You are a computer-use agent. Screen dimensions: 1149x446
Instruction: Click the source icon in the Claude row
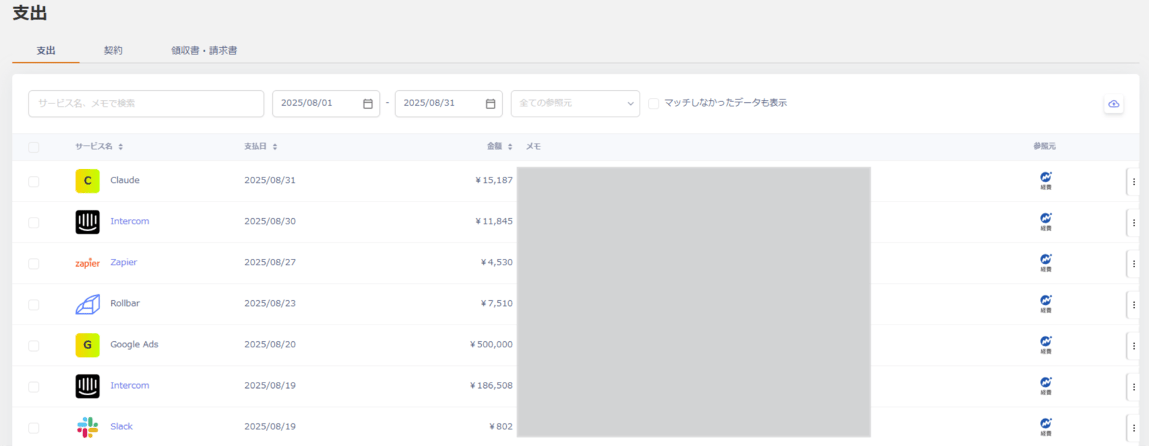click(x=1045, y=180)
